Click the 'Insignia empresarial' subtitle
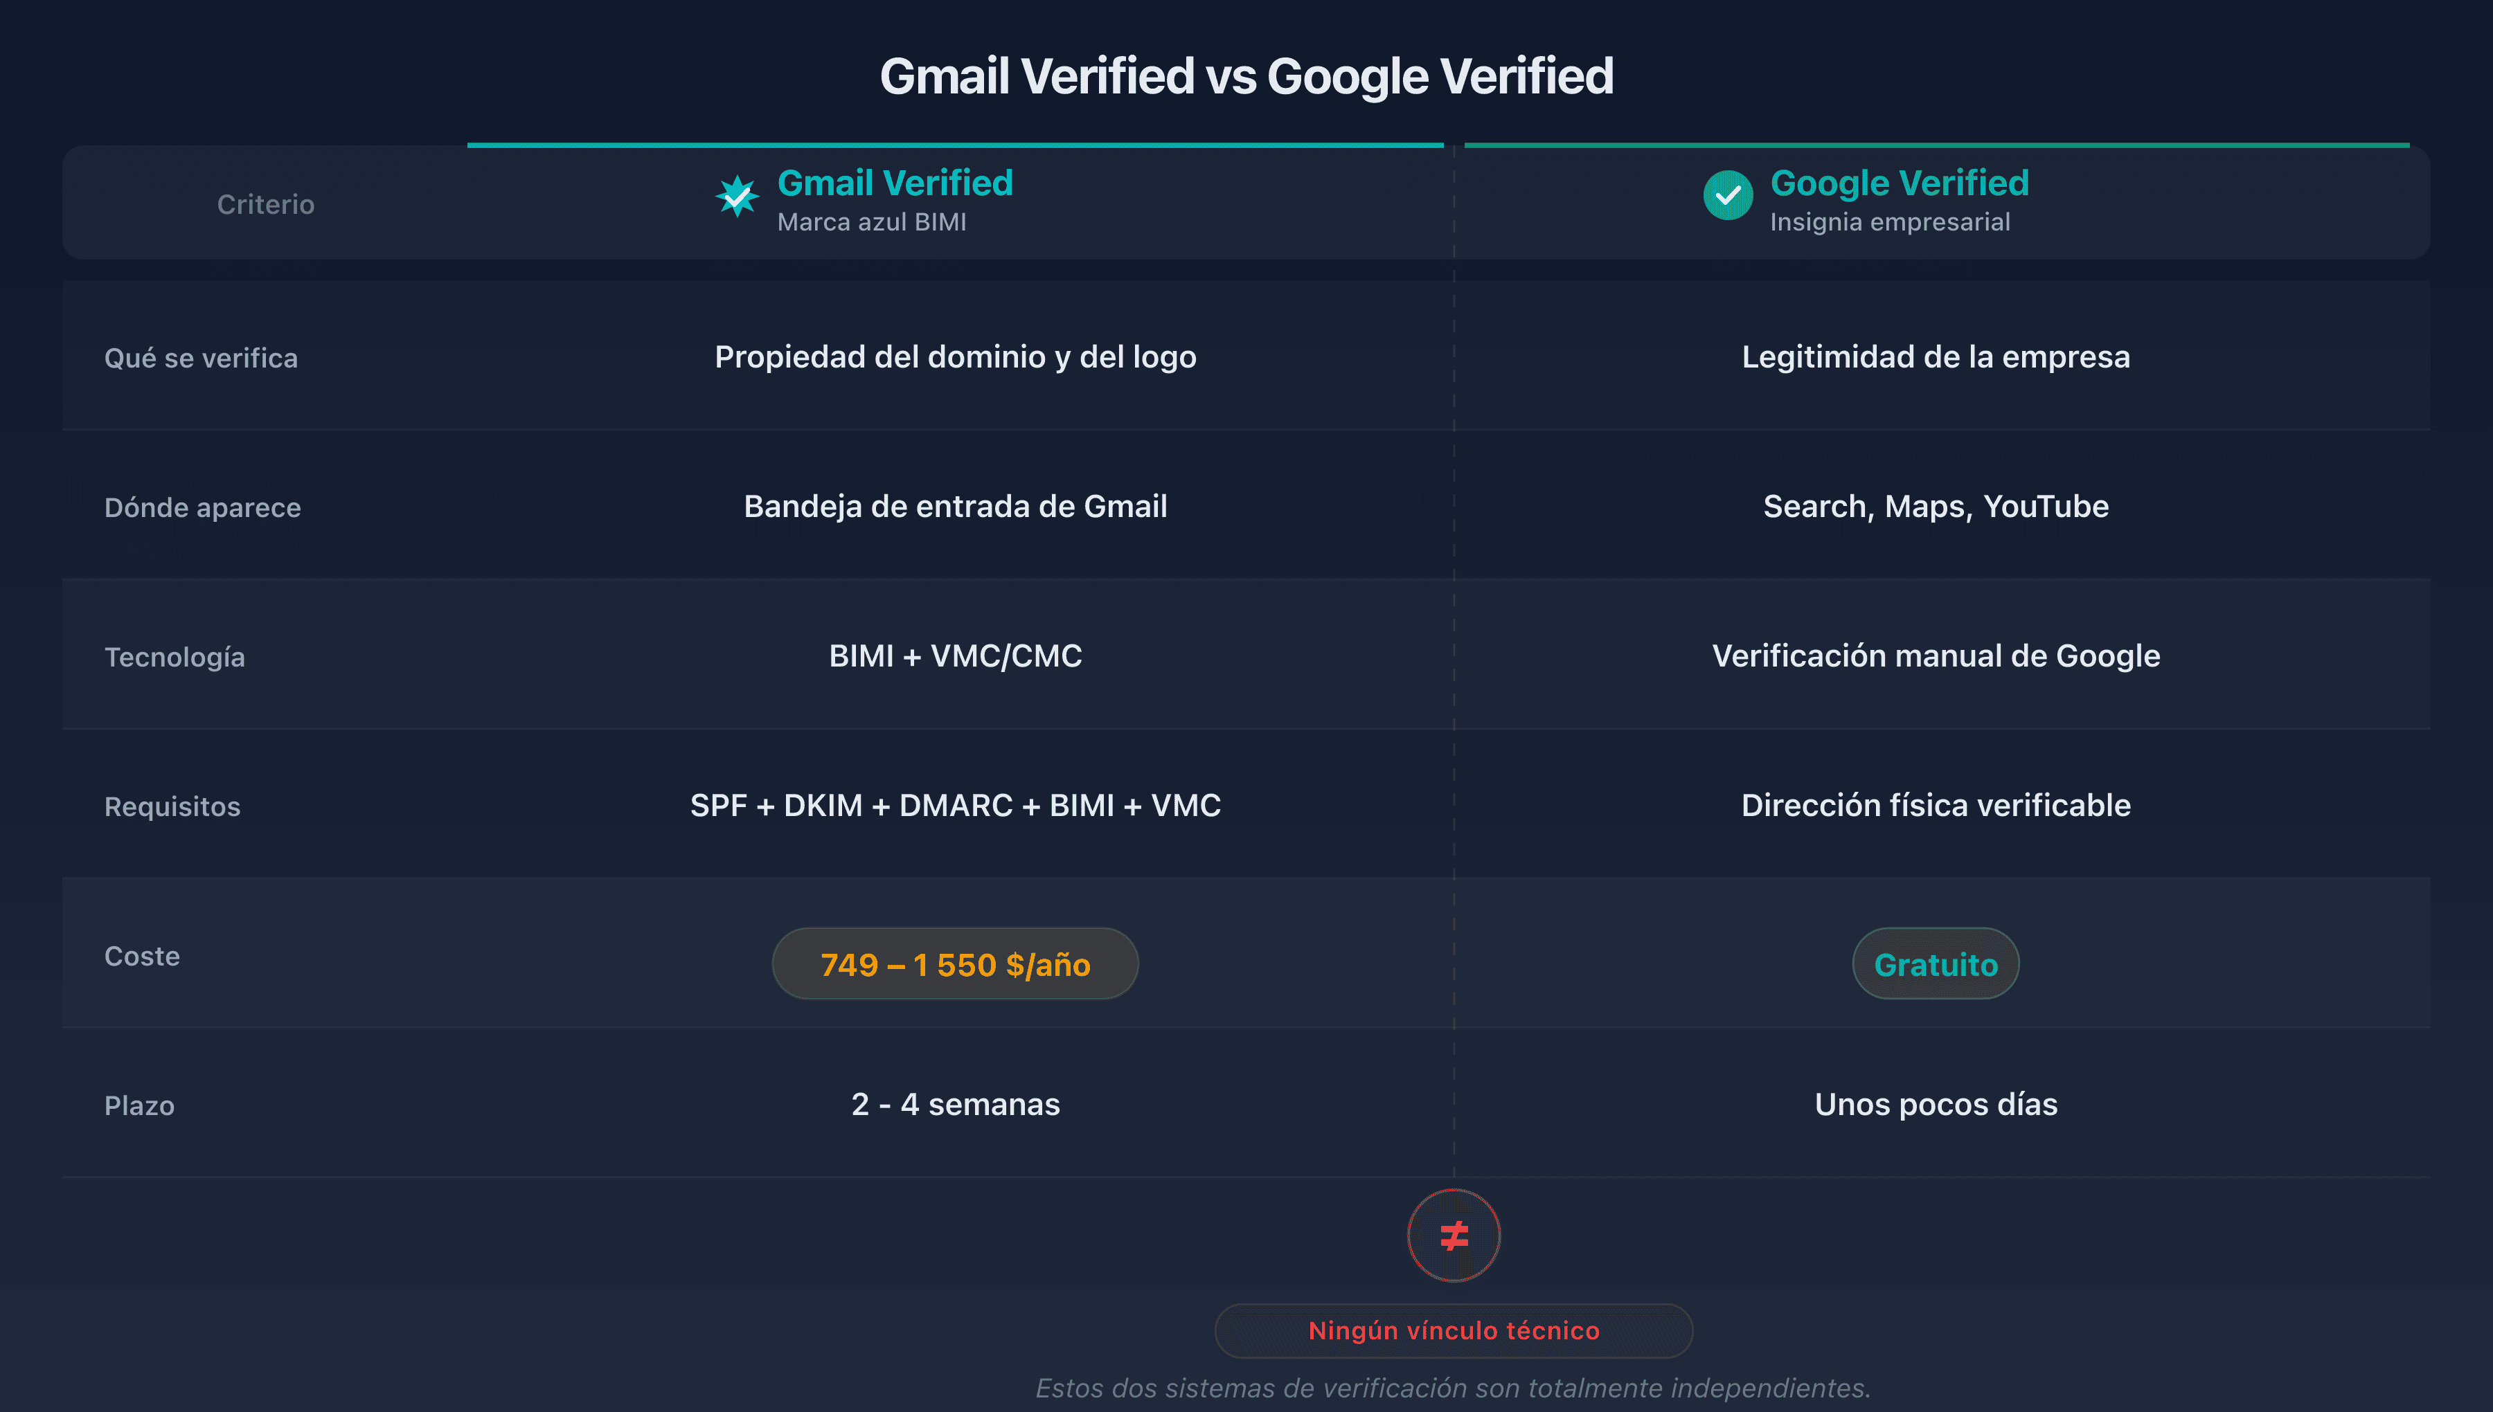The width and height of the screenshot is (2493, 1412). [1890, 222]
